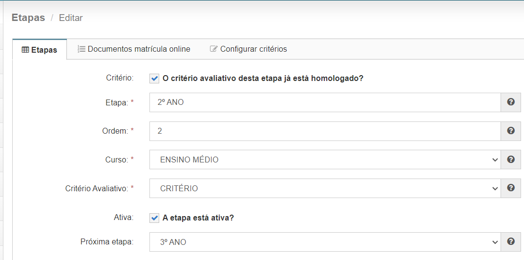Click the Etapas breadcrumb link
Screen dimensions: 524x260
(28, 18)
